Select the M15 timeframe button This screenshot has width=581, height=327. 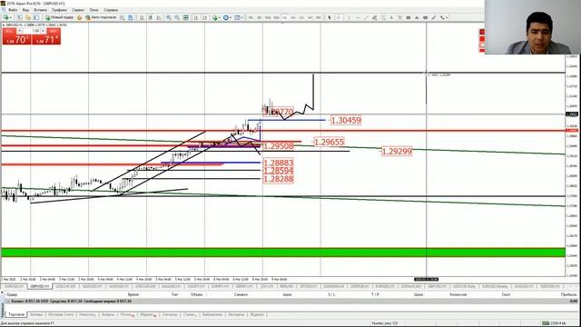pos(268,17)
